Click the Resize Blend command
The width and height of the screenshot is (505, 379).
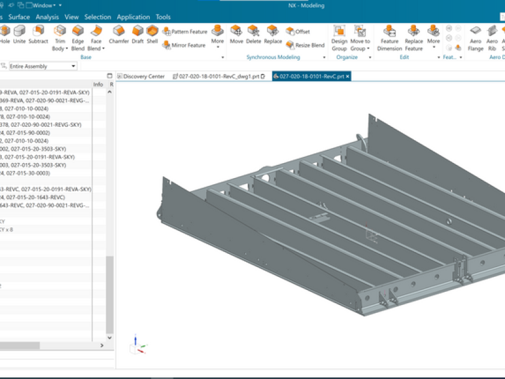(x=305, y=45)
